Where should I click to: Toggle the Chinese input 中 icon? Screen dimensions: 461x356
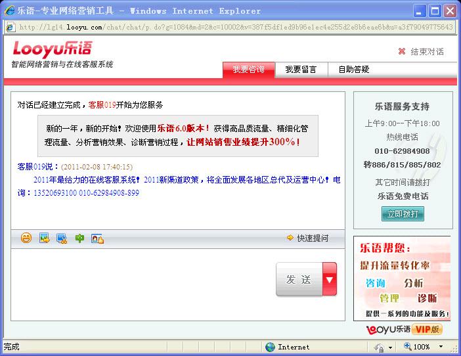coord(79,238)
